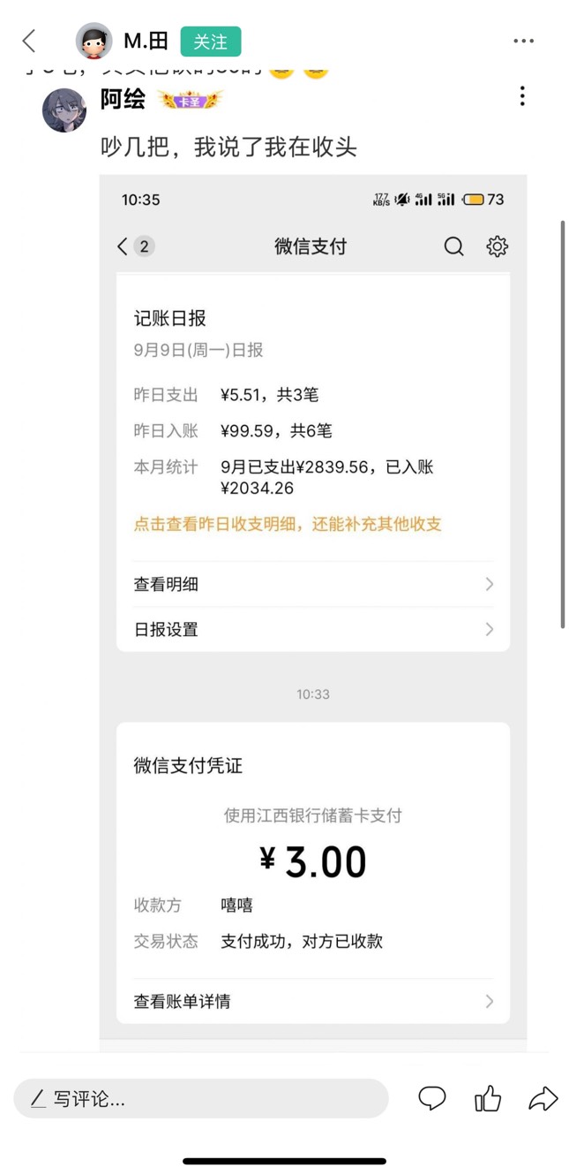Expand the 日报设置 row chevron
This screenshot has height=1175, width=569.
point(489,630)
